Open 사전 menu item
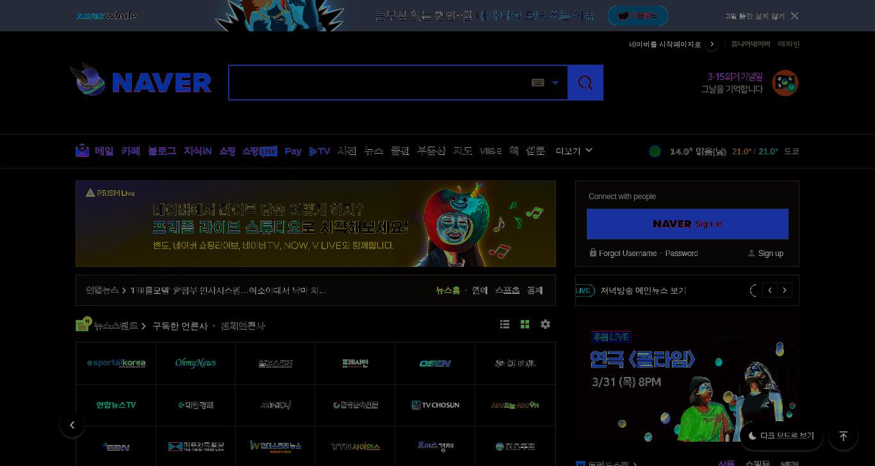Screen dimensions: 875x466 point(347,151)
